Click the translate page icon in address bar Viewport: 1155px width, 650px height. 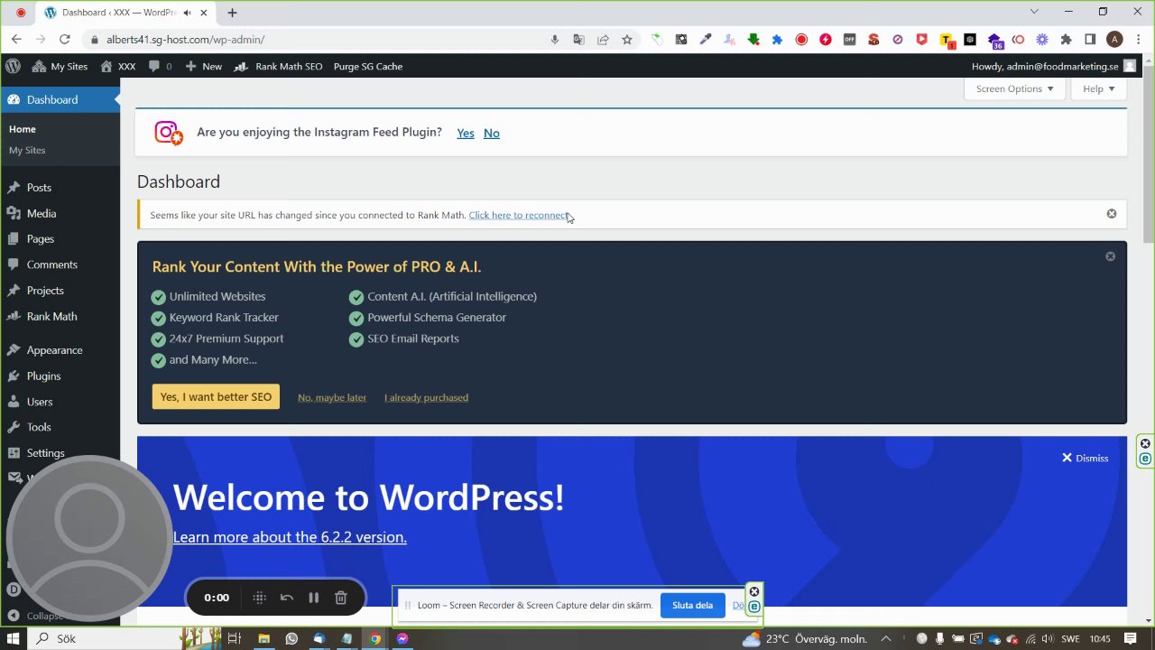point(578,40)
